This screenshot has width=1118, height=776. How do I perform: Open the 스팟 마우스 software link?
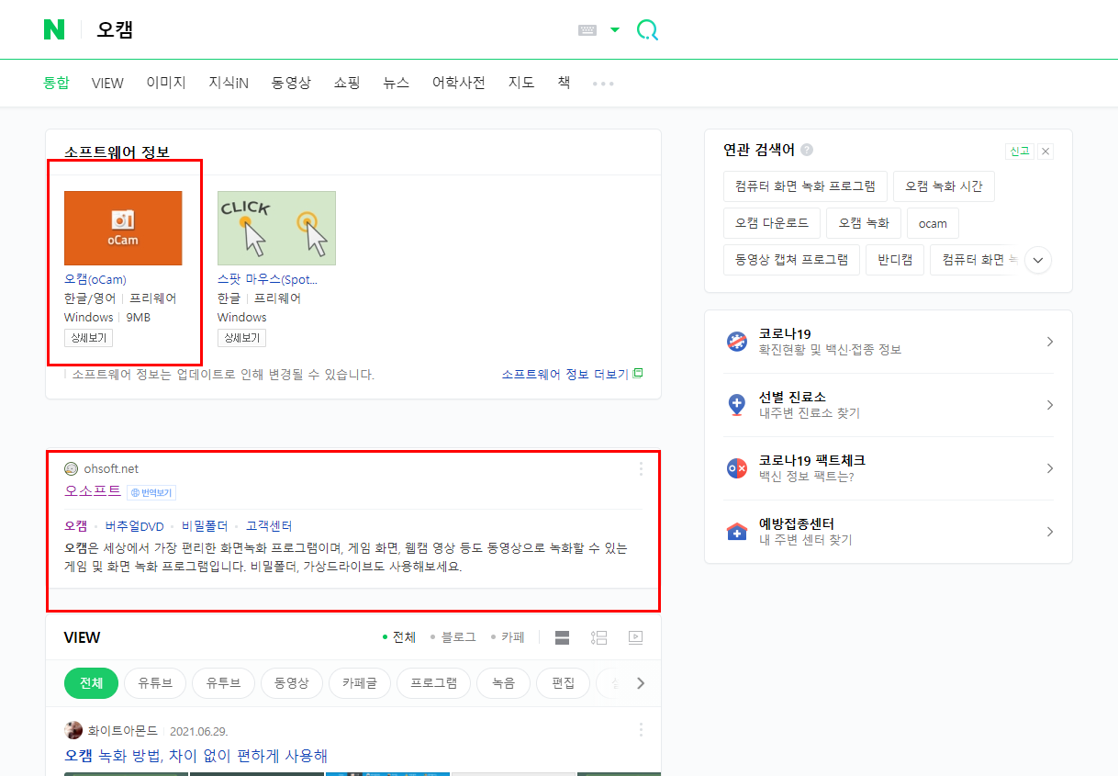click(267, 279)
